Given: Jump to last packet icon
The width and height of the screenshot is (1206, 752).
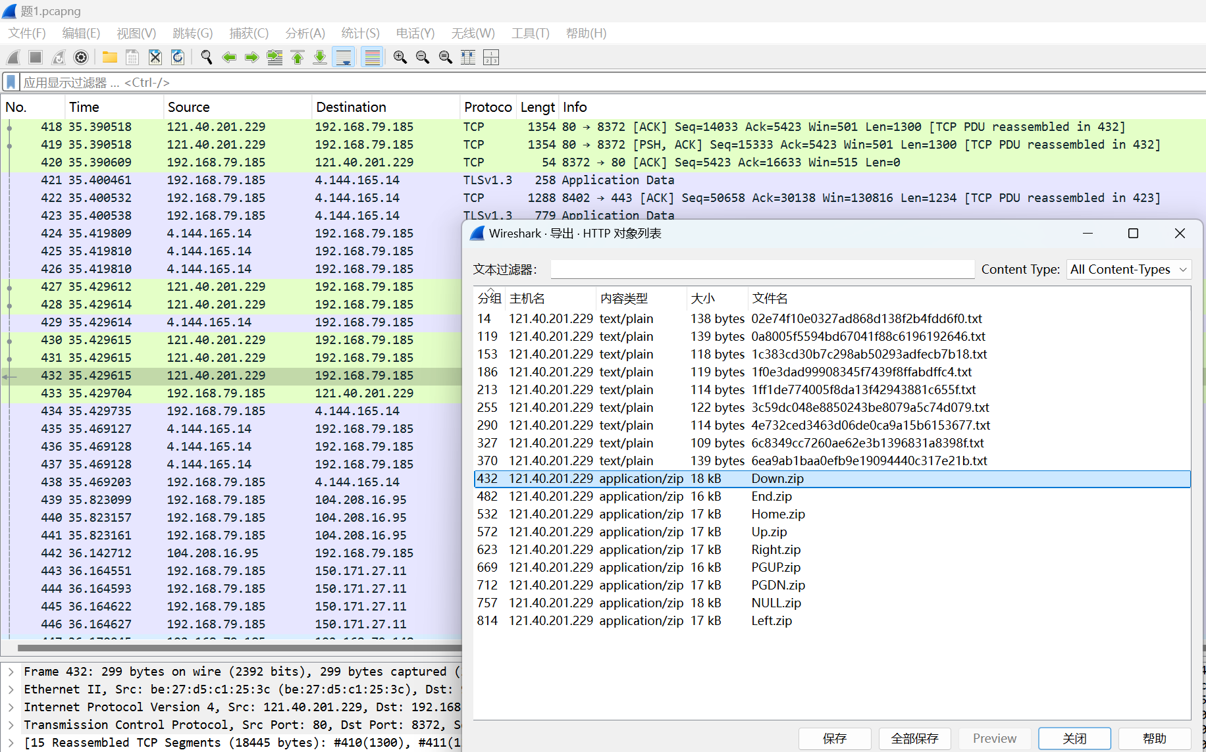Looking at the screenshot, I should [320, 57].
